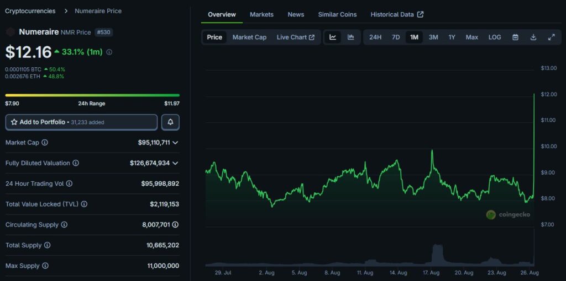The image size is (566, 281).
Task: Click the $95,998,892 trading volume value
Action: pos(160,183)
